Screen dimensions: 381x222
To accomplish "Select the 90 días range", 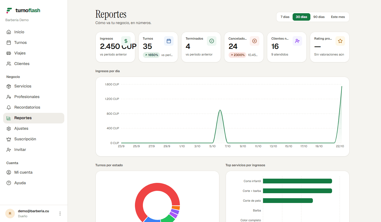I will tap(319, 17).
